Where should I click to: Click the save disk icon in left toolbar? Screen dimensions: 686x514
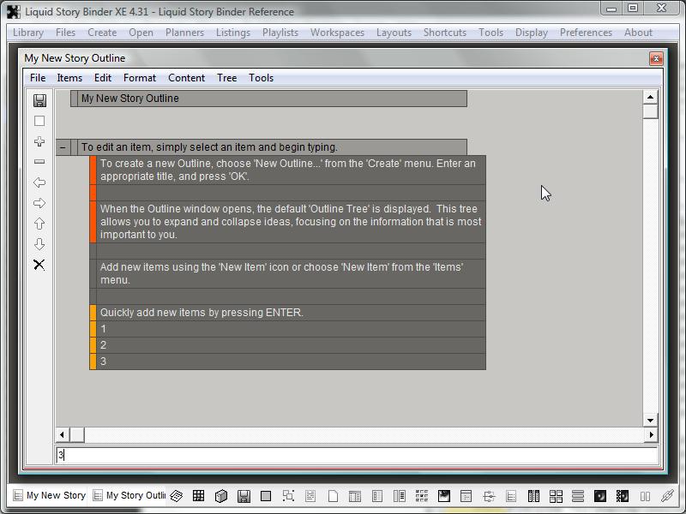39,100
